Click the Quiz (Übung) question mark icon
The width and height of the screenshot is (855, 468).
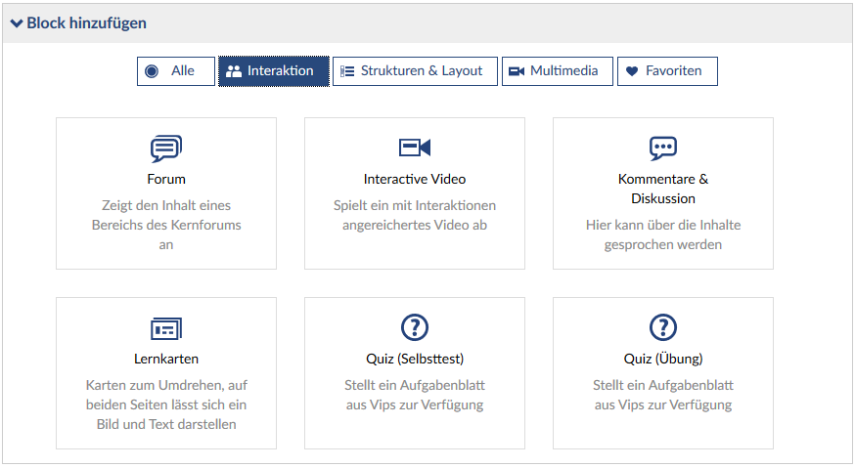[x=663, y=327]
